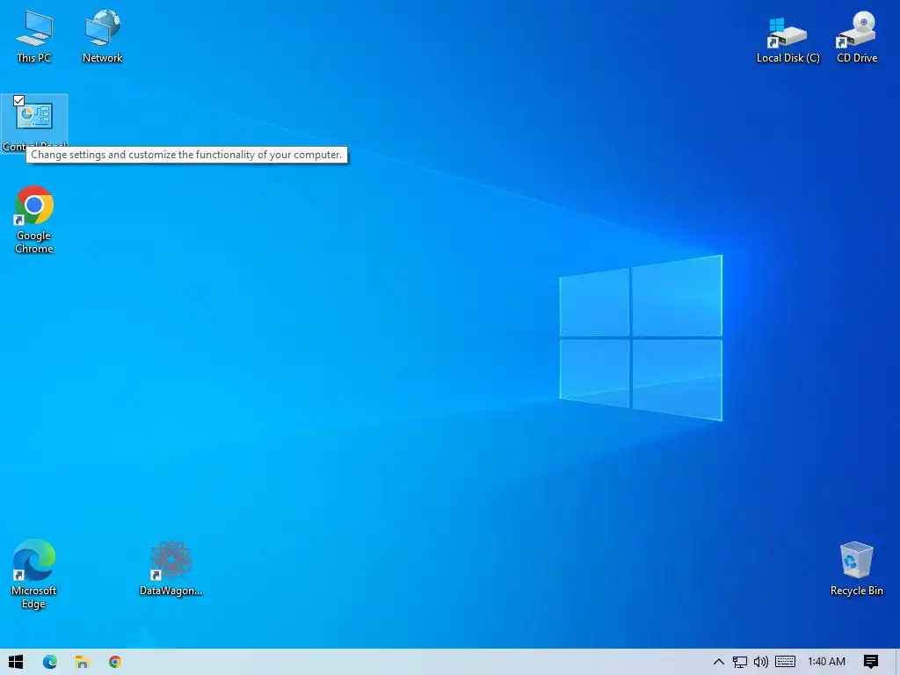Open File Explorer from the taskbar
The width and height of the screenshot is (900, 675).
click(x=82, y=662)
